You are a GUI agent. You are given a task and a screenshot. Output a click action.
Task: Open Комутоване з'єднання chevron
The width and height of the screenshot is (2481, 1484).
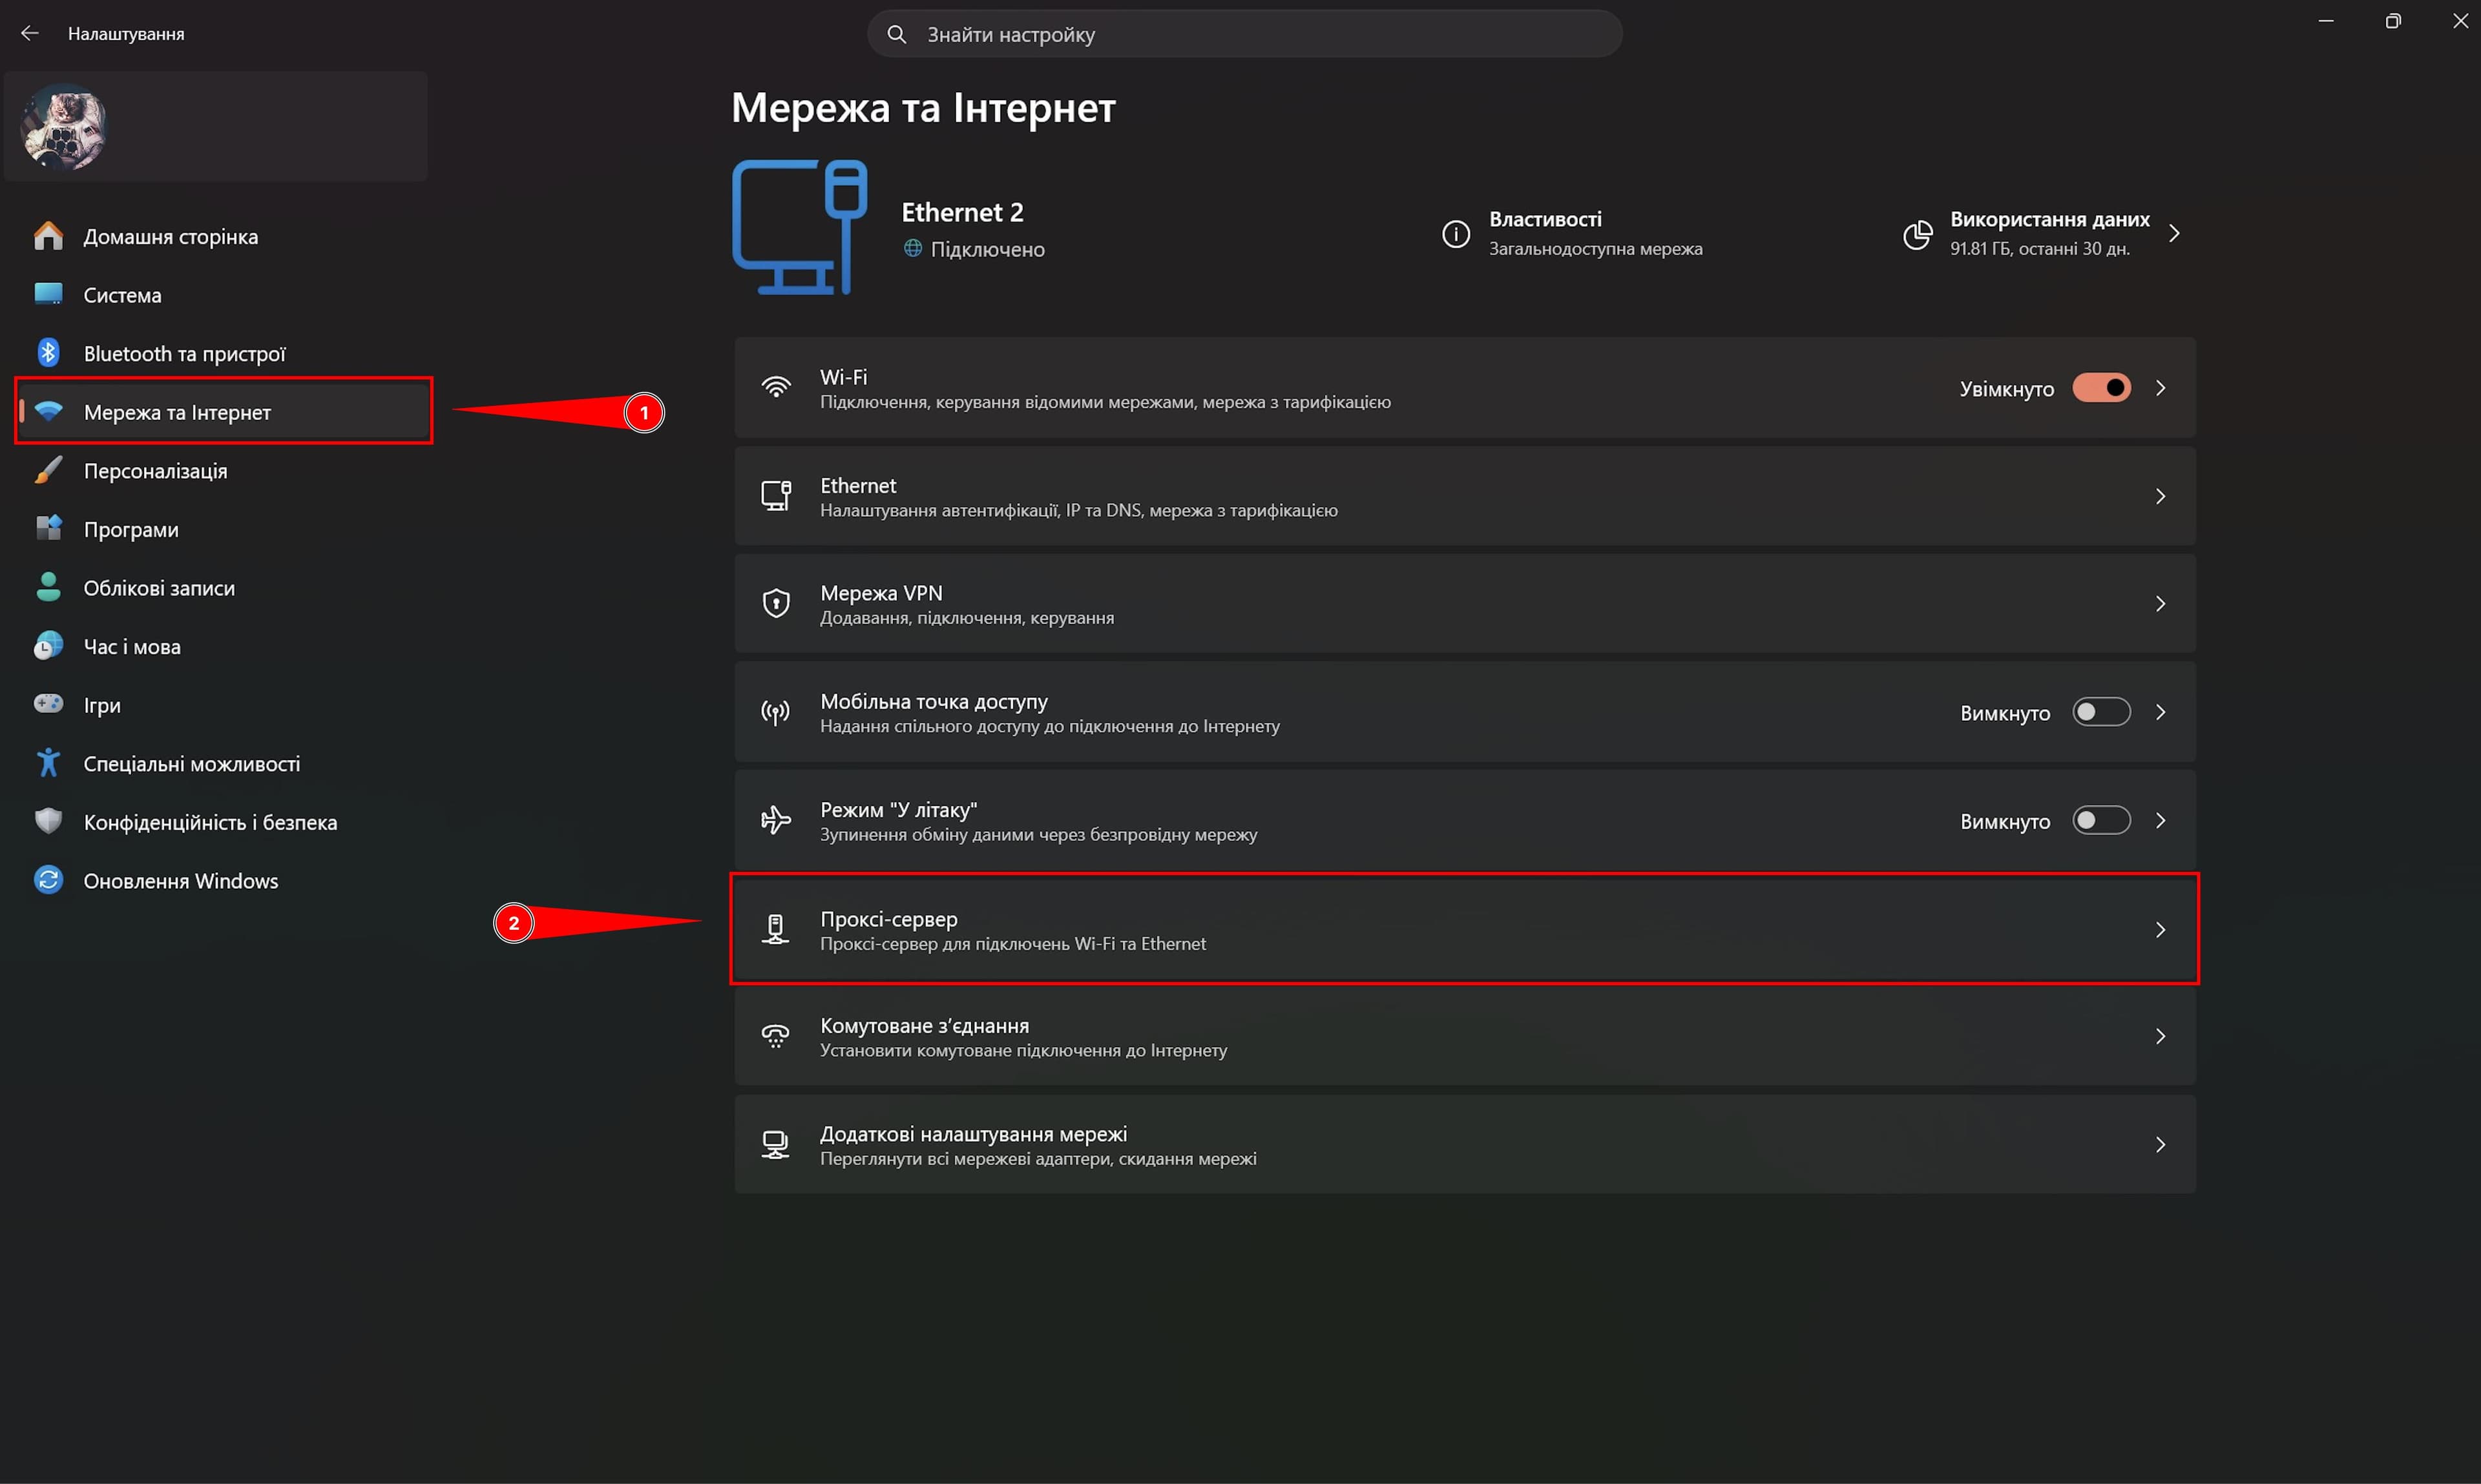(x=2161, y=1036)
